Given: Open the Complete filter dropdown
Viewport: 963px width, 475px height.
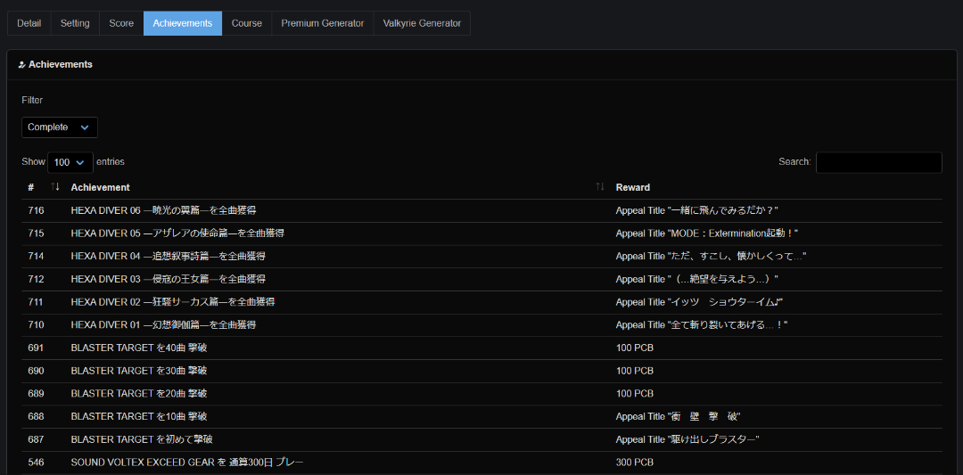Looking at the screenshot, I should click(x=60, y=127).
